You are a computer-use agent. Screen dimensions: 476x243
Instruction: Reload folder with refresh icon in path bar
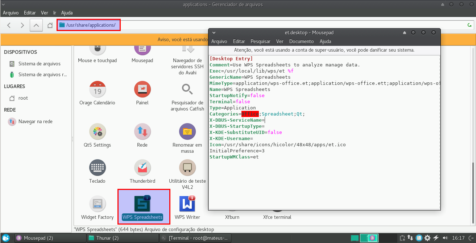pyautogui.click(x=469, y=25)
